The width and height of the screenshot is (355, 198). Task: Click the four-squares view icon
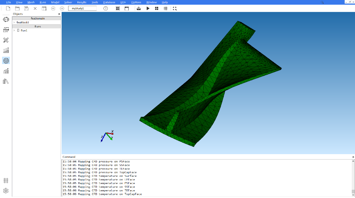point(157,8)
